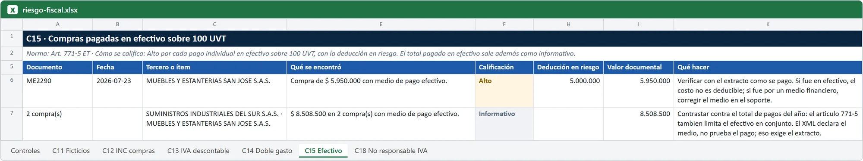This screenshot has height=161, width=863.
Task: Click the Excel file icon in title bar
Action: [x=13, y=10]
